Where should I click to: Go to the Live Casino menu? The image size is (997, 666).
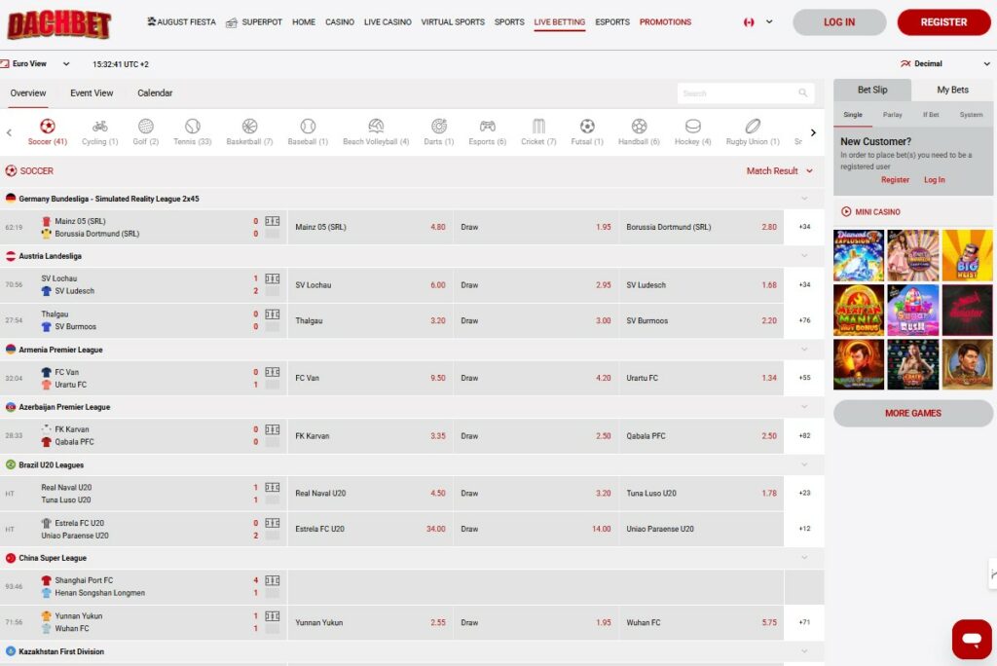(388, 21)
